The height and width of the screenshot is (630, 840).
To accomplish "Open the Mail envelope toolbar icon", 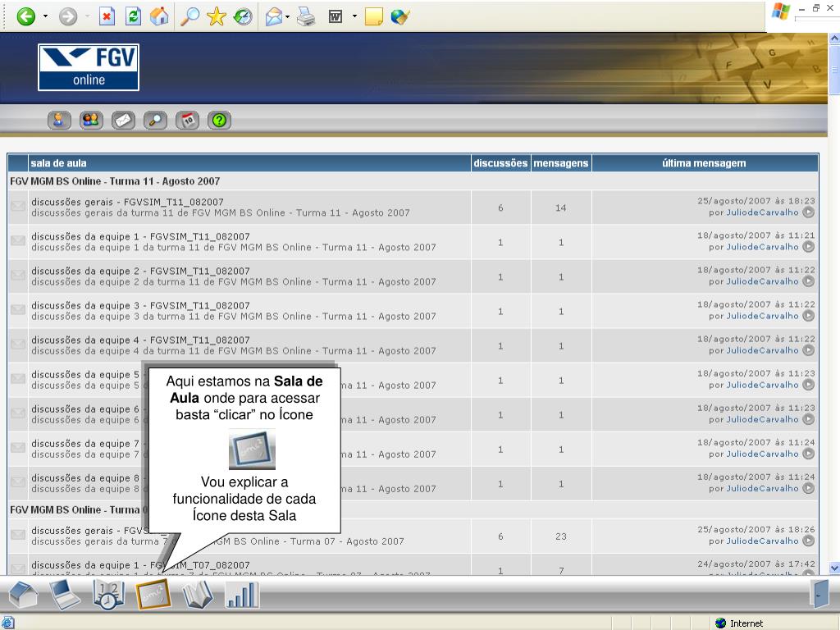I will pyautogui.click(x=274, y=16).
